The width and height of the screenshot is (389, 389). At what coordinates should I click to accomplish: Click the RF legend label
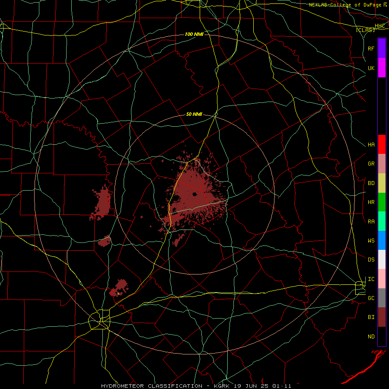pyautogui.click(x=371, y=48)
